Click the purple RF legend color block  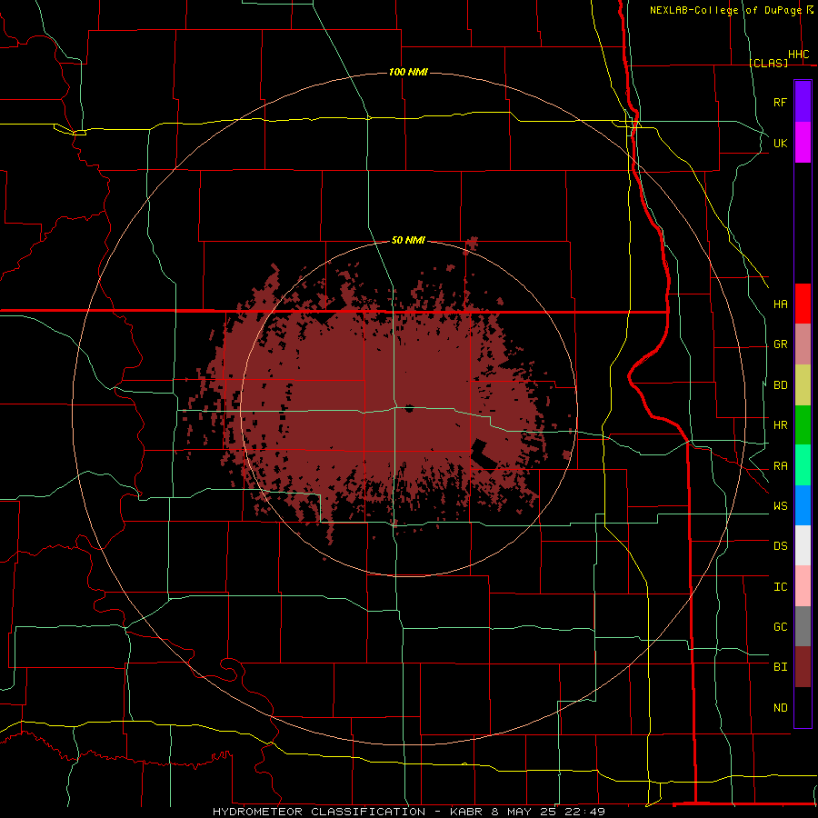(803, 102)
